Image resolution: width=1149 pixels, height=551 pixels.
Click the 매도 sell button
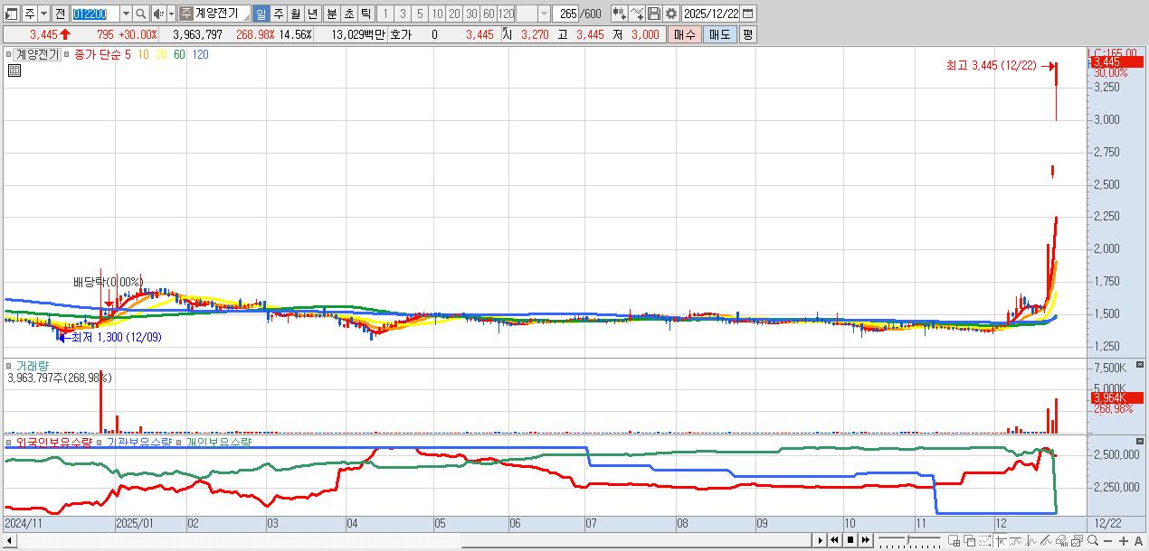click(719, 34)
